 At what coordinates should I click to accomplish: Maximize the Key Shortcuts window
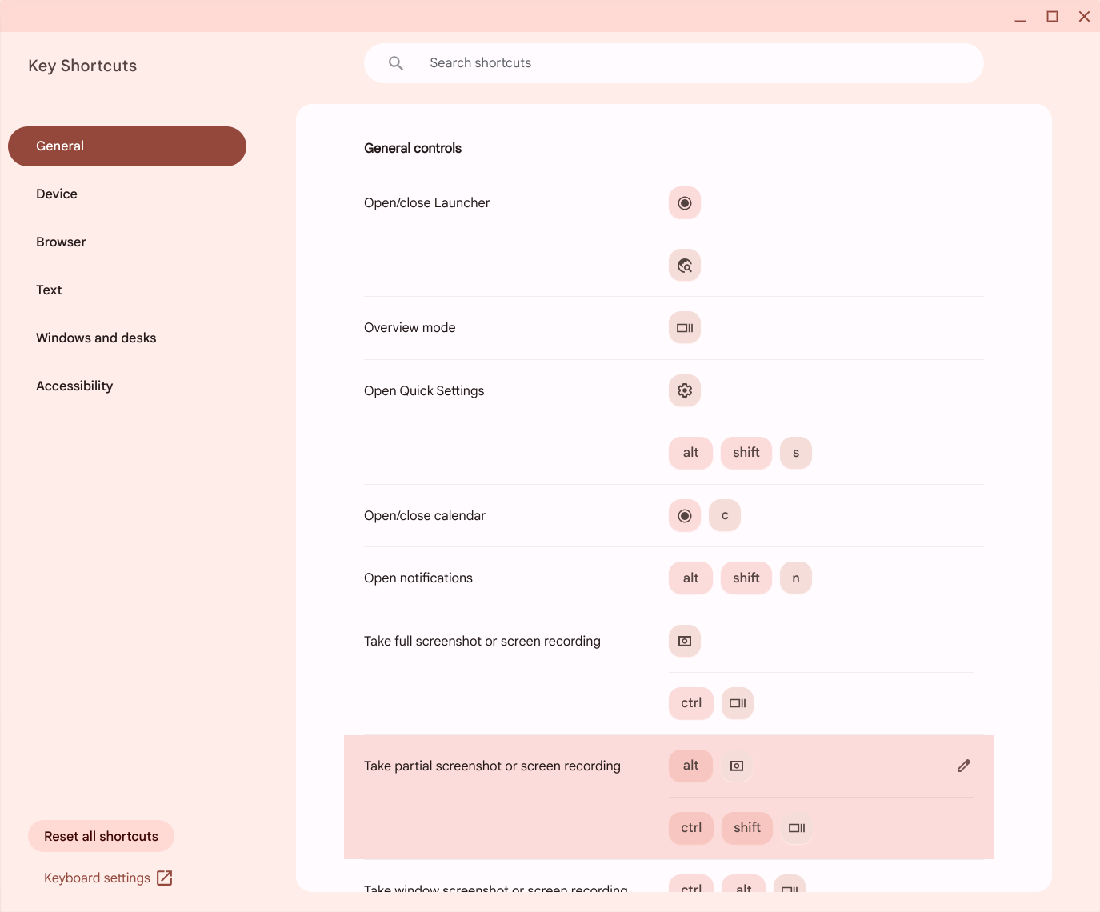[1052, 17]
